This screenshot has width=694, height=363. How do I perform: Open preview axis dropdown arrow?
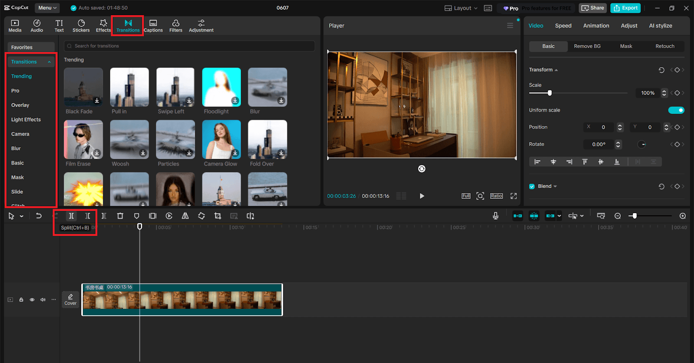point(582,216)
